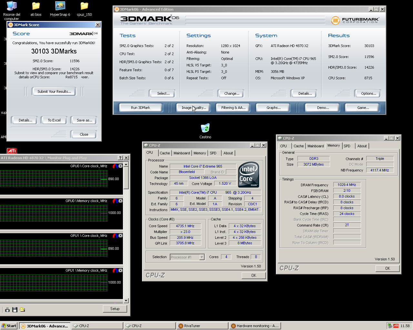Viewport: 413px width, 330px height.
Task: Click the magnet icon on GPU0 Core clock graph
Action: (x=115, y=166)
